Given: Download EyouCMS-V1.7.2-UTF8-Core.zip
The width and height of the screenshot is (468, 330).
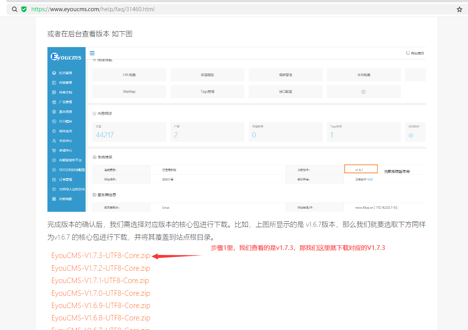Looking at the screenshot, I should click(101, 268).
